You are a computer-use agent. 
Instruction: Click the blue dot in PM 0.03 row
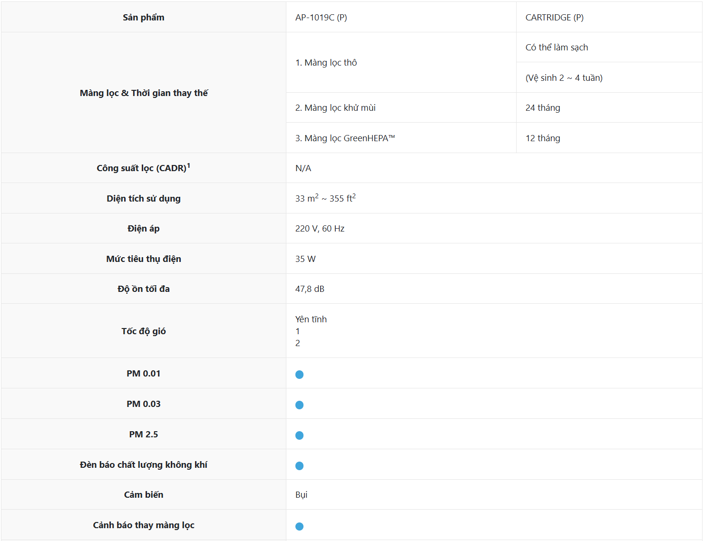click(x=299, y=405)
